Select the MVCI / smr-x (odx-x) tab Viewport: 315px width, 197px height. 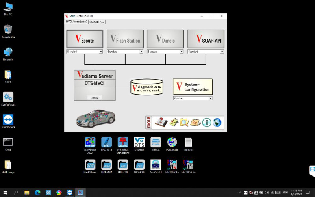tap(76, 22)
